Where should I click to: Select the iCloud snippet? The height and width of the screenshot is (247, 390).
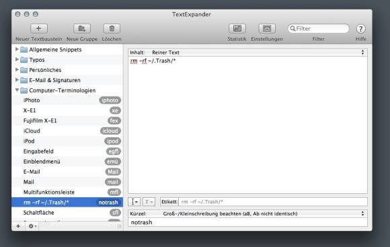[67, 131]
